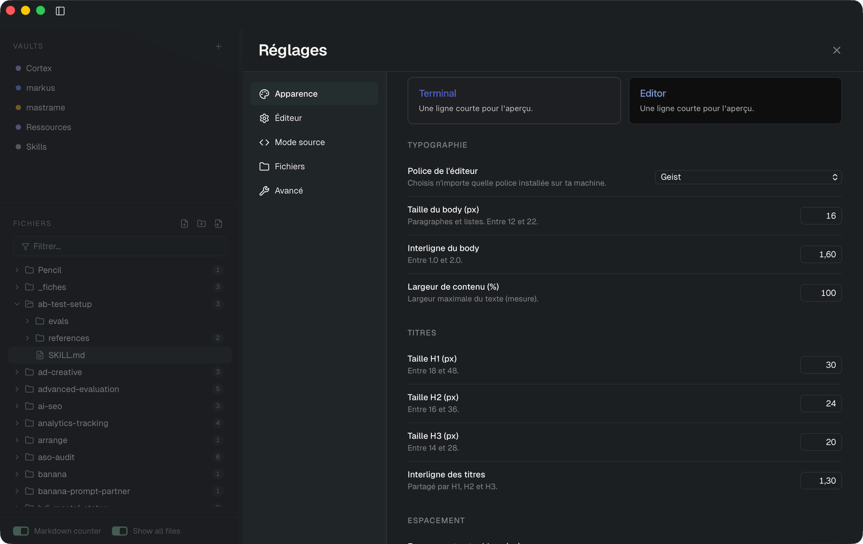The height and width of the screenshot is (544, 863).
Task: Click the filter funnel icon
Action: (25, 246)
